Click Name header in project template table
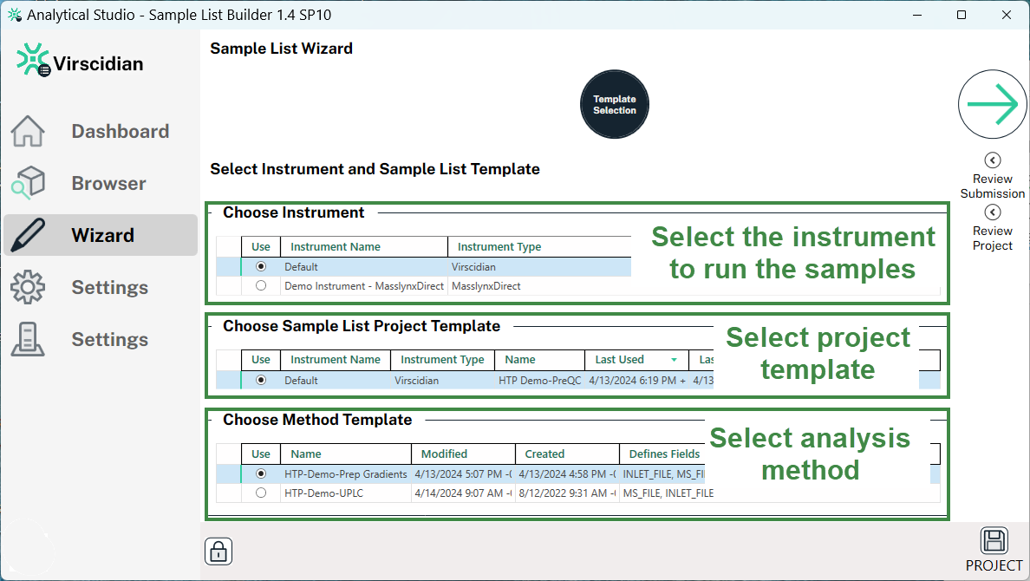 coord(539,360)
